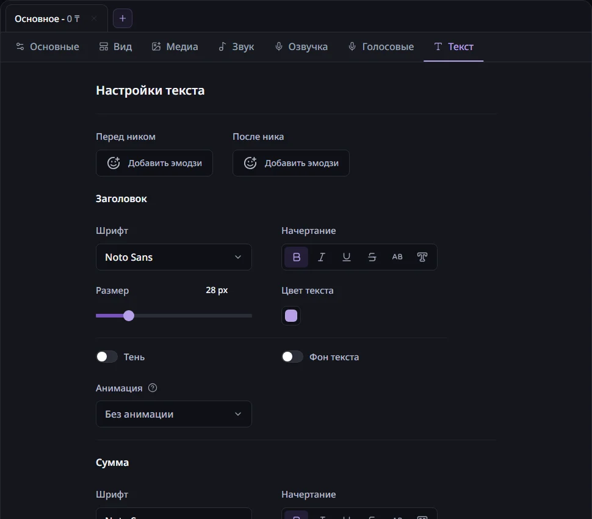The height and width of the screenshot is (519, 592).
Task: Switch to the Вид tab
Action: (115, 47)
